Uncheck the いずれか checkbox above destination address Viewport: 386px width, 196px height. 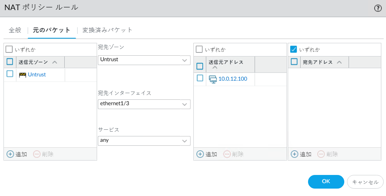point(294,49)
